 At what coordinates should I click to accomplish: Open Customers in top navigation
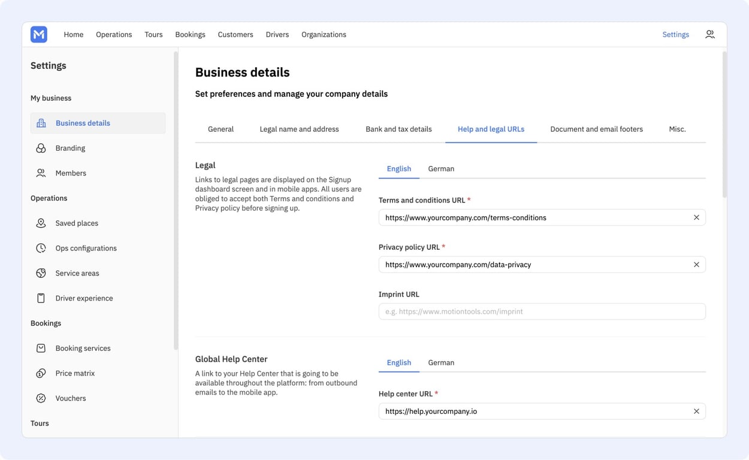pyautogui.click(x=235, y=34)
